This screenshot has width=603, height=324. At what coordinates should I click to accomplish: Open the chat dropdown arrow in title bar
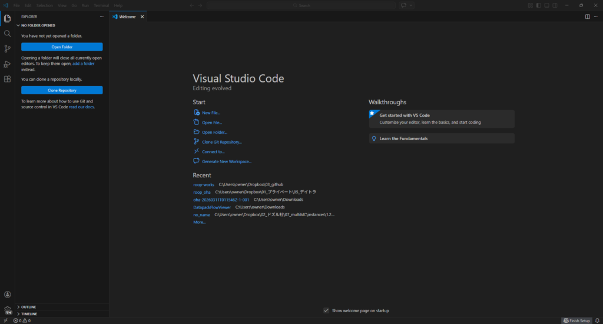(x=410, y=5)
